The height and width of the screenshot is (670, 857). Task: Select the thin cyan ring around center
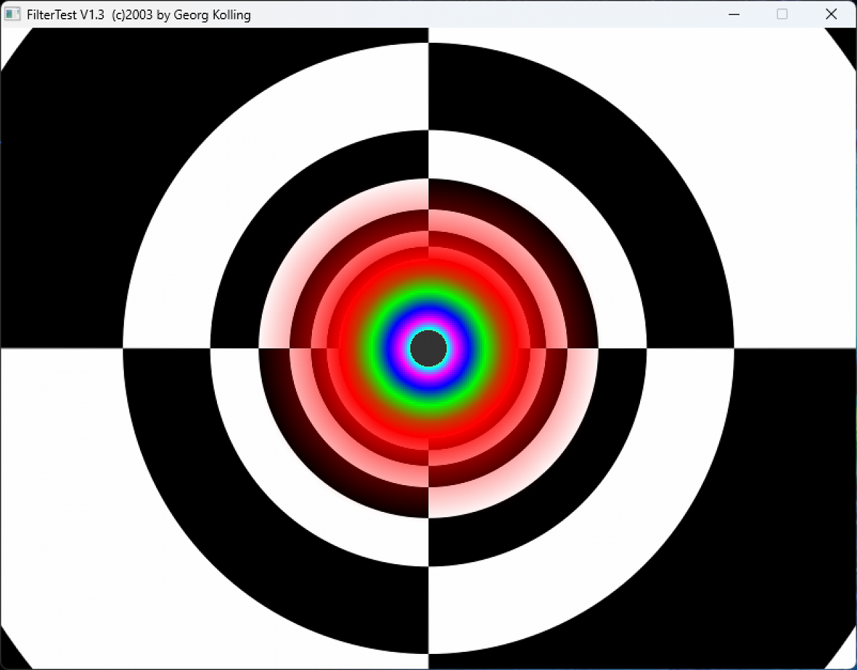pyautogui.click(x=428, y=329)
